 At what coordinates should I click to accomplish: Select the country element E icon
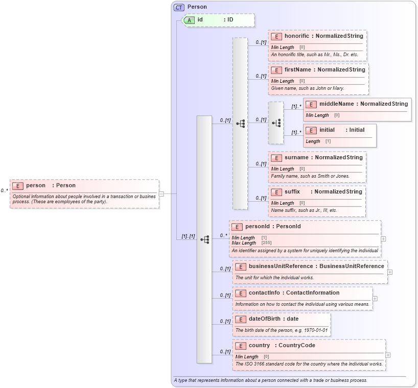240,346
